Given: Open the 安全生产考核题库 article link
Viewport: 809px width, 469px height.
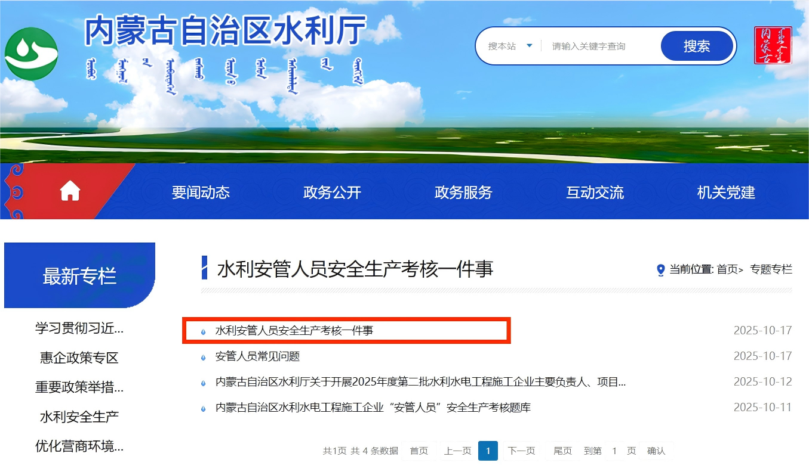Looking at the screenshot, I should [x=373, y=408].
